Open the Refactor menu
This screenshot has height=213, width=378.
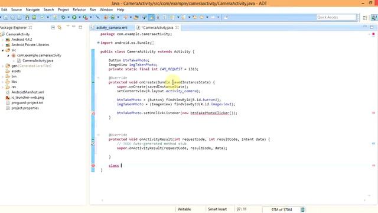pos(79,9)
